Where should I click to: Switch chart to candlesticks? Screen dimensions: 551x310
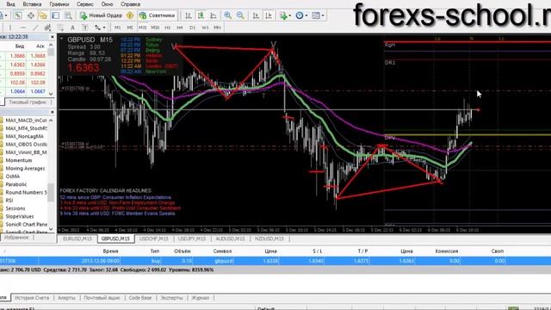tap(201, 15)
